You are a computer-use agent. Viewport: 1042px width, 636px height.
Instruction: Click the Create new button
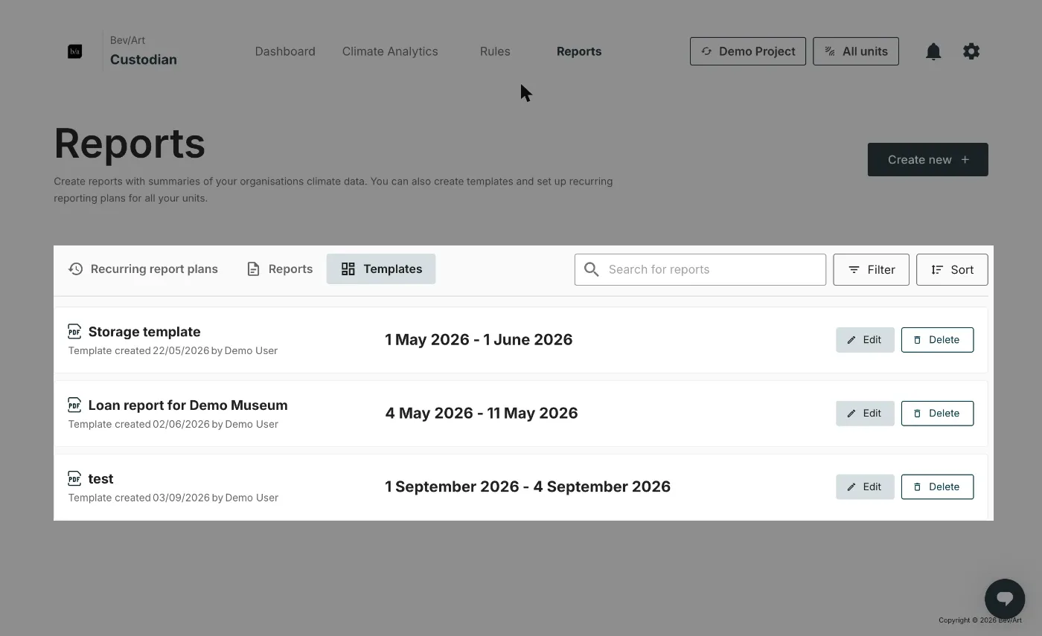(928, 160)
